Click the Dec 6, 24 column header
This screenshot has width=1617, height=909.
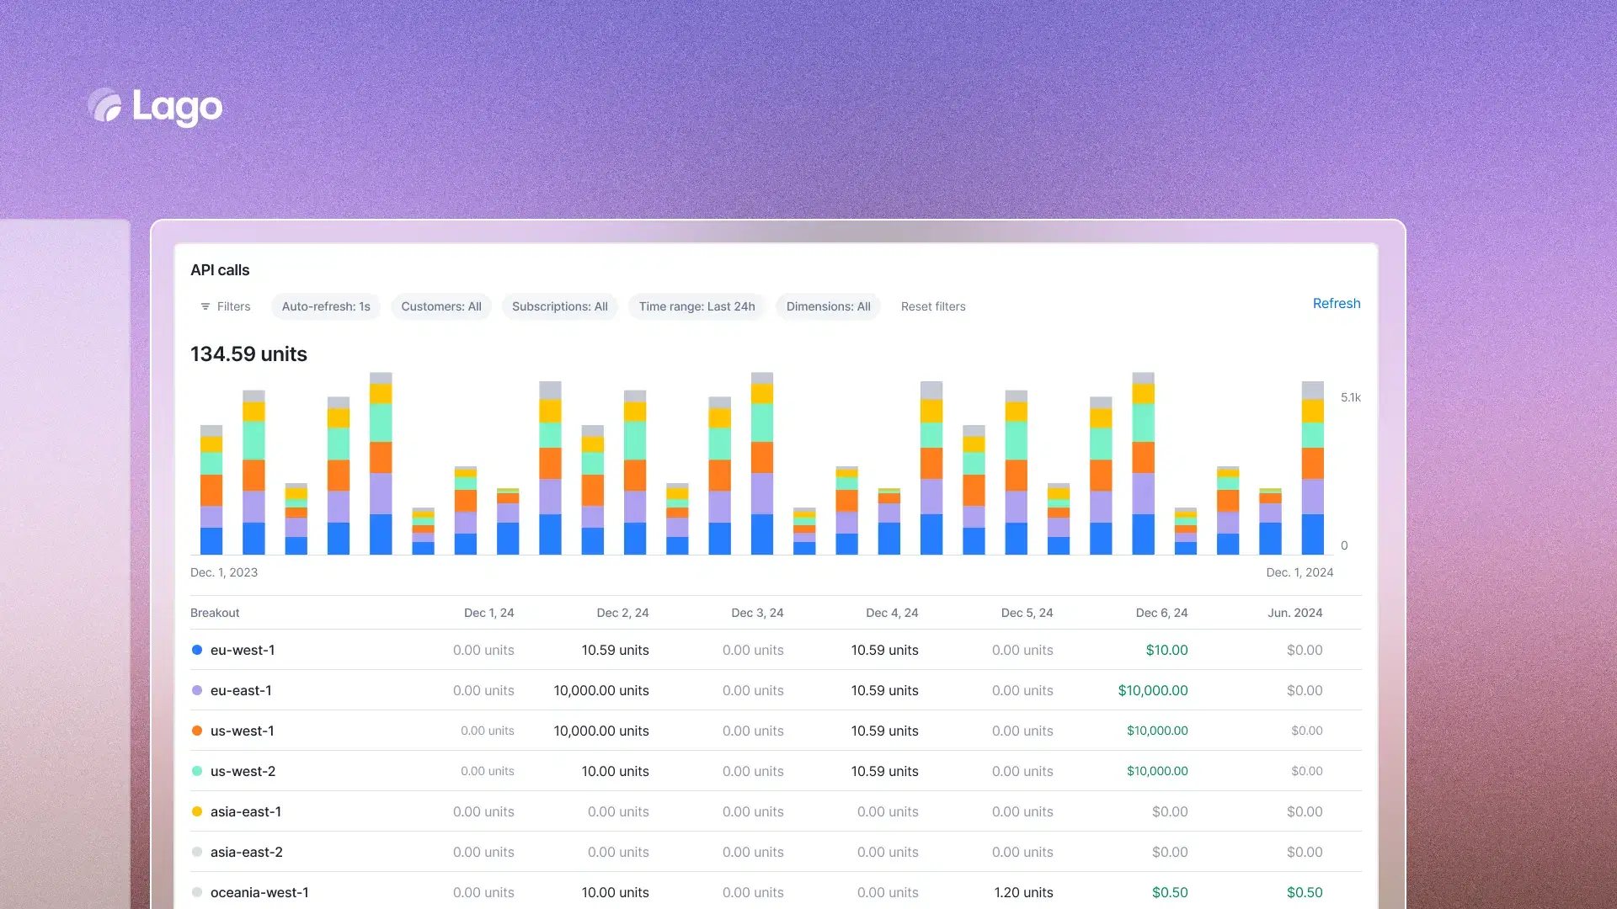click(1161, 613)
